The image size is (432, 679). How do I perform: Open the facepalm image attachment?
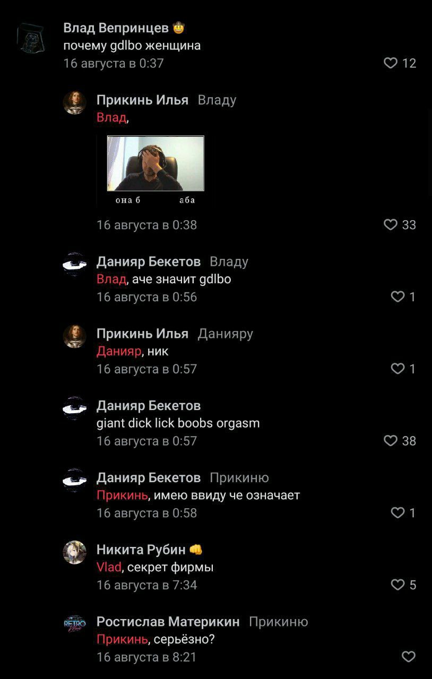pos(155,163)
